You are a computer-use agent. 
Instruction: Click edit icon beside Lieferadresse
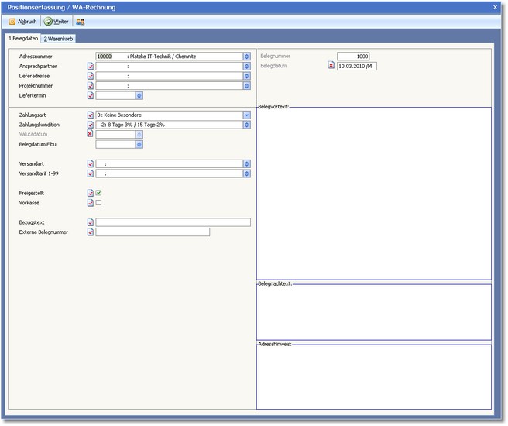[x=91, y=76]
